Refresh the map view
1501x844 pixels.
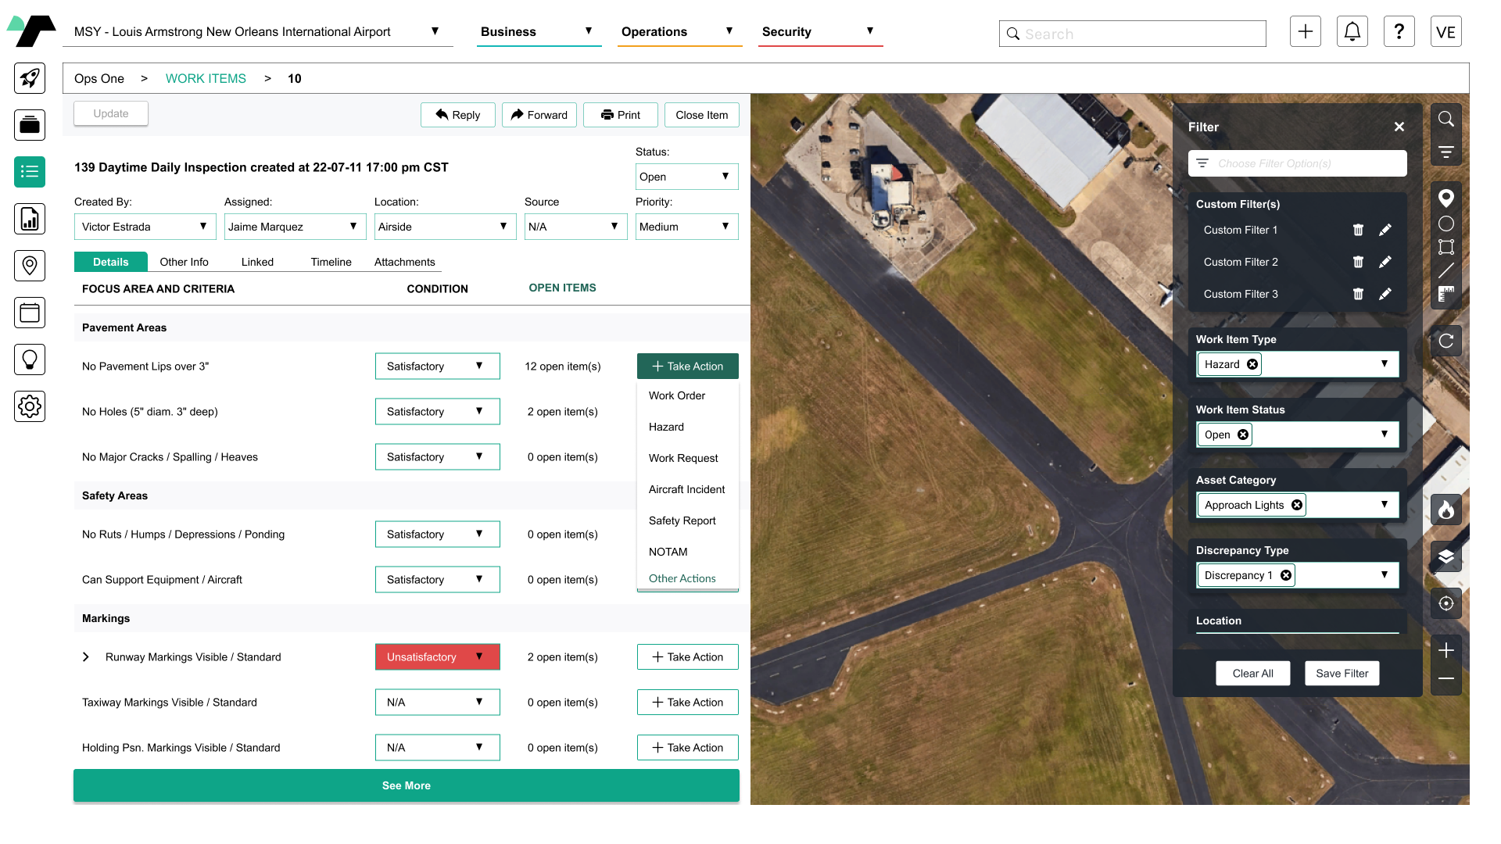(1446, 341)
